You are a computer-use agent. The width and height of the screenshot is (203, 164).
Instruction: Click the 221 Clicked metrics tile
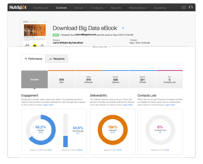coord(142,80)
